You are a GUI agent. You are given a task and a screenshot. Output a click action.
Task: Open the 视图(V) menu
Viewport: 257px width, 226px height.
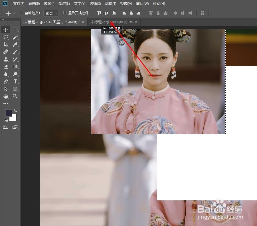pyautogui.click(x=126, y=4)
